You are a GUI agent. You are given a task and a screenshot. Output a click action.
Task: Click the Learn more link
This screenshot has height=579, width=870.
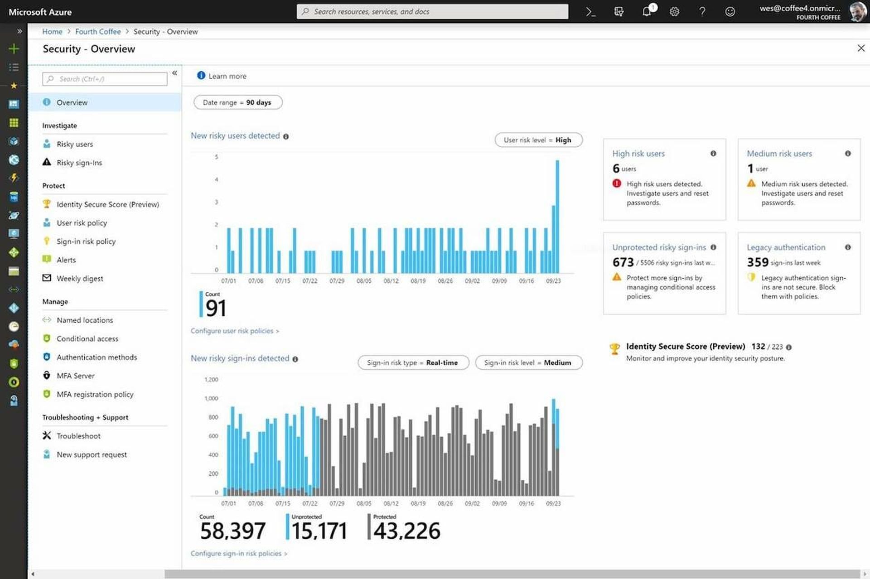[222, 76]
